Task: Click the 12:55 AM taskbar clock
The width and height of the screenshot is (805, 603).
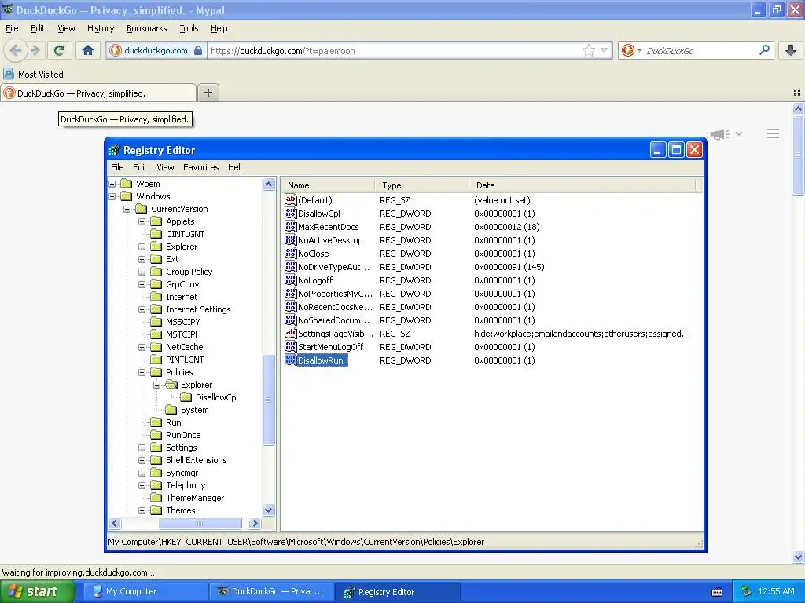Action: [x=776, y=591]
